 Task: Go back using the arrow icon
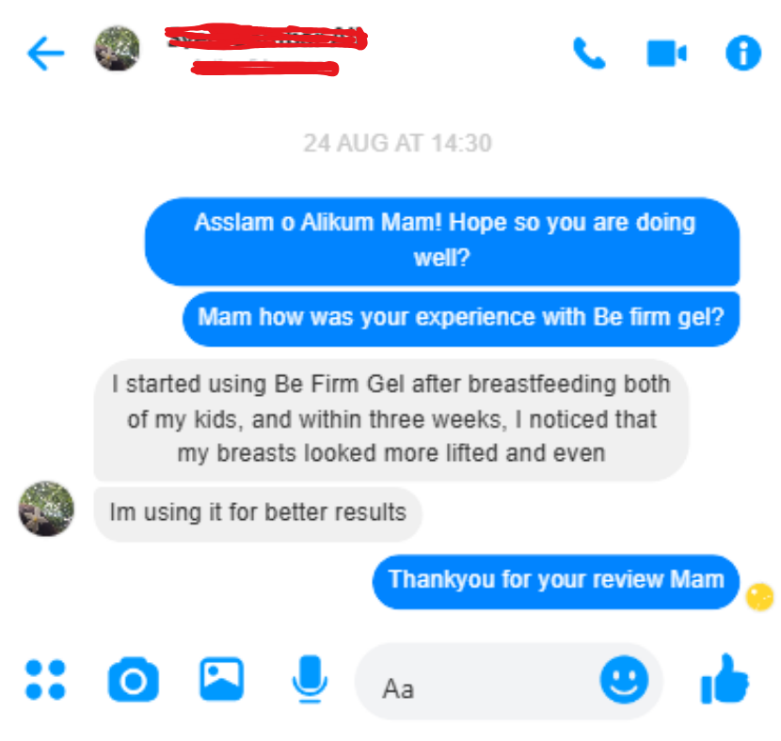45,54
